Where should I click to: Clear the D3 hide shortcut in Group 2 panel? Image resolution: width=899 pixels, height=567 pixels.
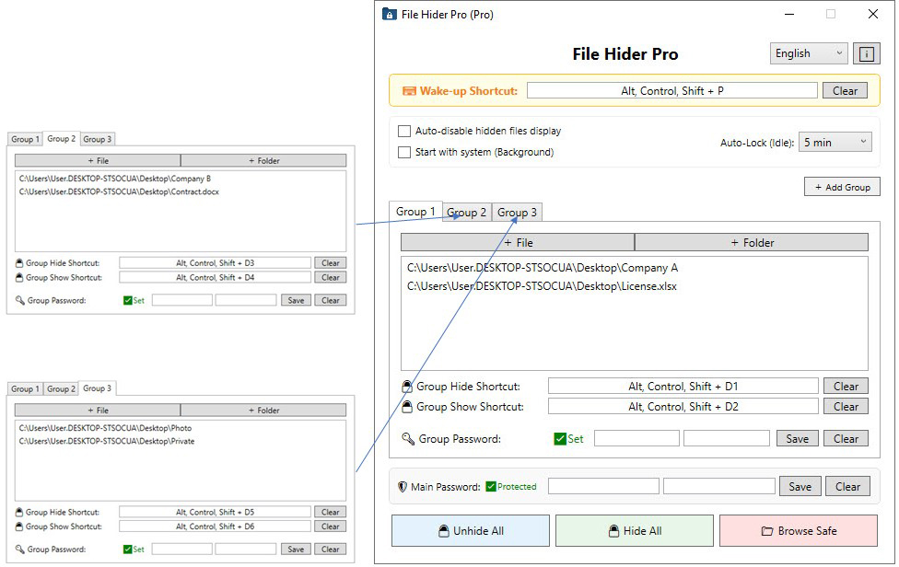[331, 263]
